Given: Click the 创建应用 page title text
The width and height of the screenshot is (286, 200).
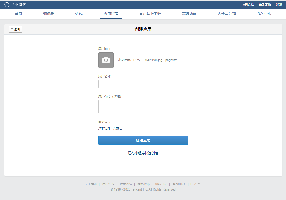Looking at the screenshot, I should pos(143,29).
